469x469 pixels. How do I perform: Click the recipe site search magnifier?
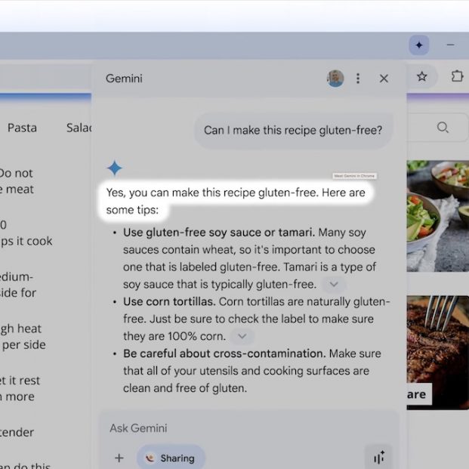pyautogui.click(x=443, y=128)
